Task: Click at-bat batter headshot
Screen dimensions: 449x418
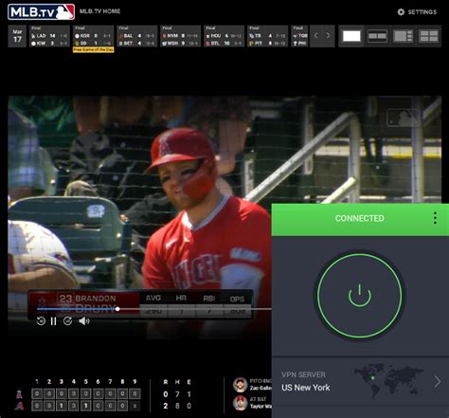Action: click(x=240, y=403)
